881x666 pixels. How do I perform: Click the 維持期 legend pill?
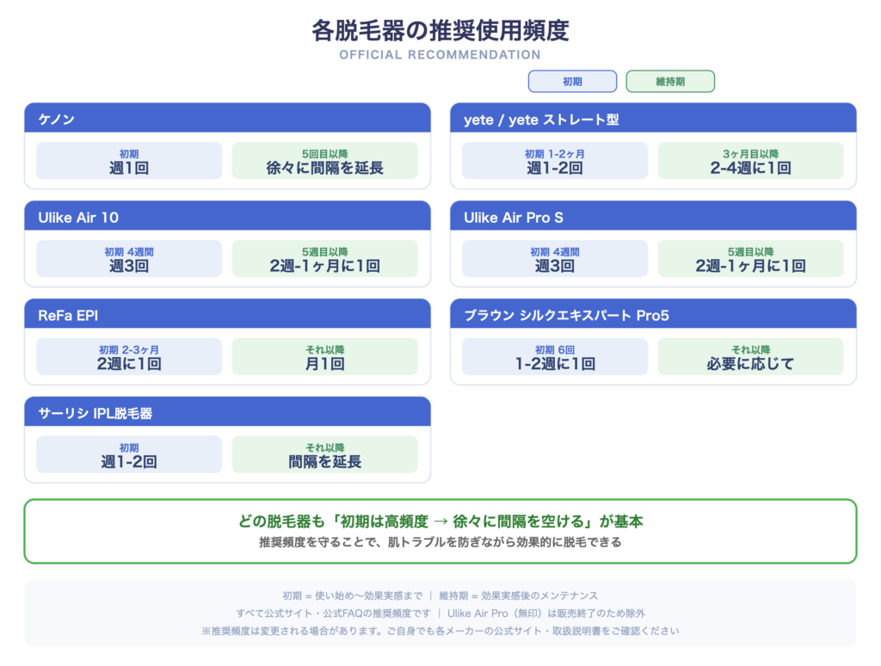point(670,82)
